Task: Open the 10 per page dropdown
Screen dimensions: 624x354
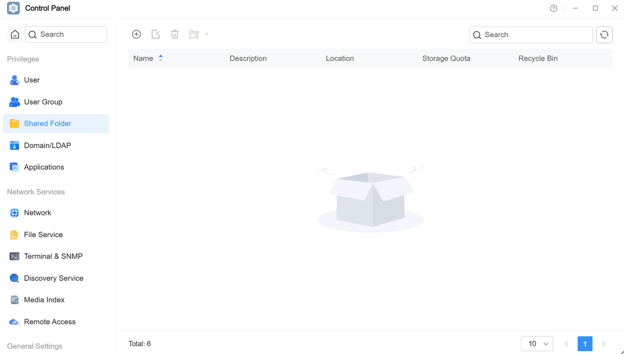Action: pos(537,344)
